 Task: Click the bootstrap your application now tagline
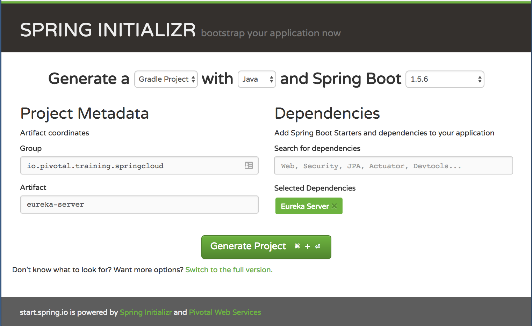pyautogui.click(x=271, y=33)
